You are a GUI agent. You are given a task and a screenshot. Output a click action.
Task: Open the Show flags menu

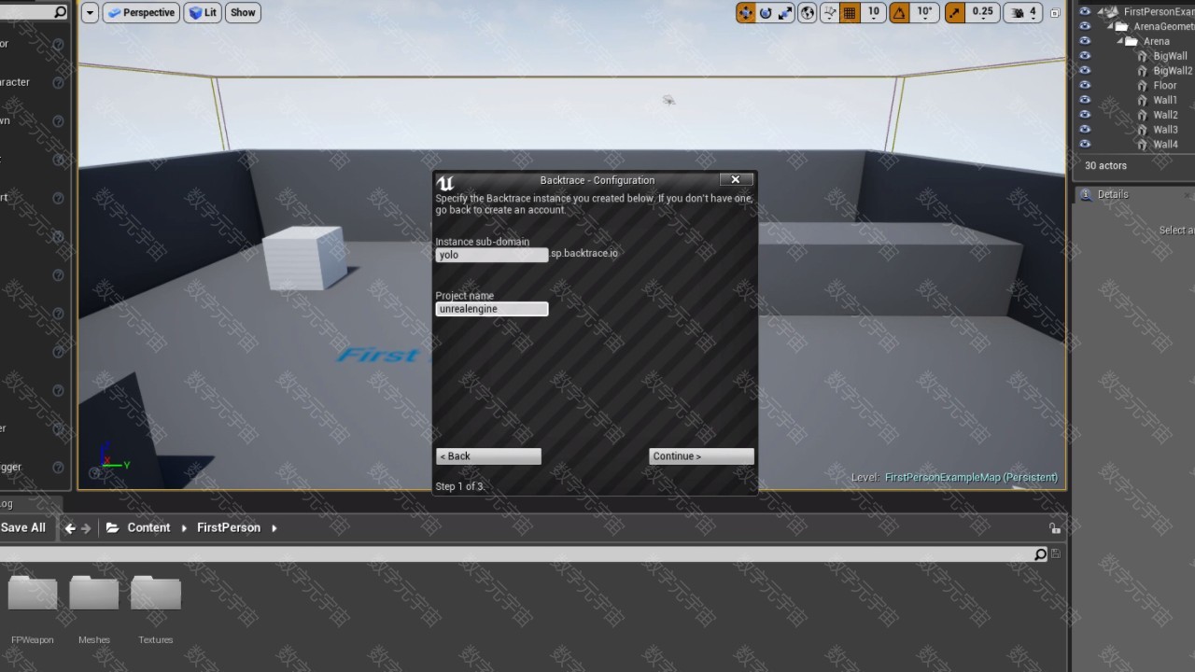pyautogui.click(x=243, y=12)
